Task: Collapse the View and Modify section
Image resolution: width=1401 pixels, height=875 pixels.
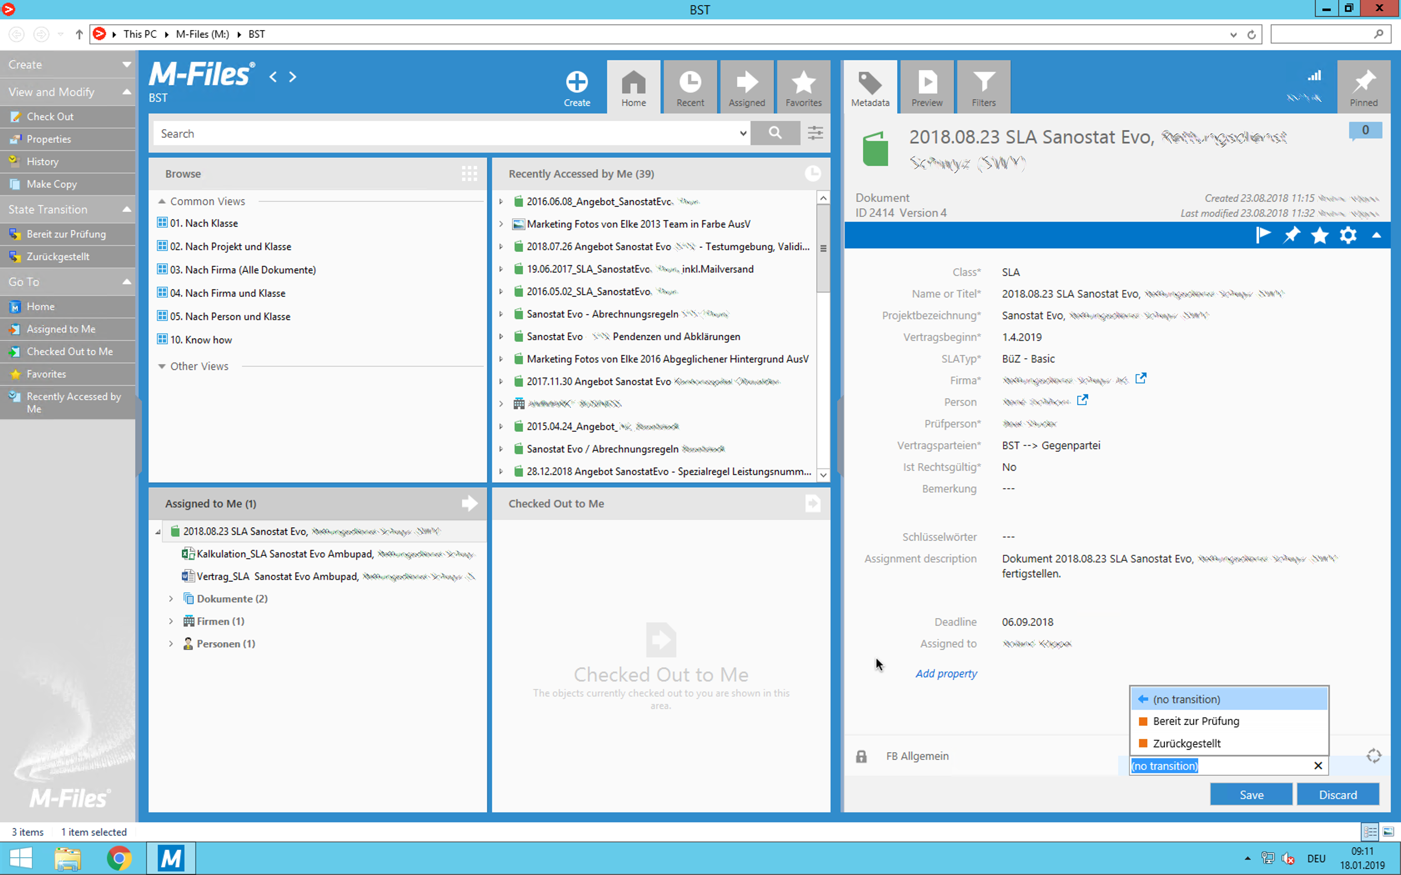Action: 127,91
